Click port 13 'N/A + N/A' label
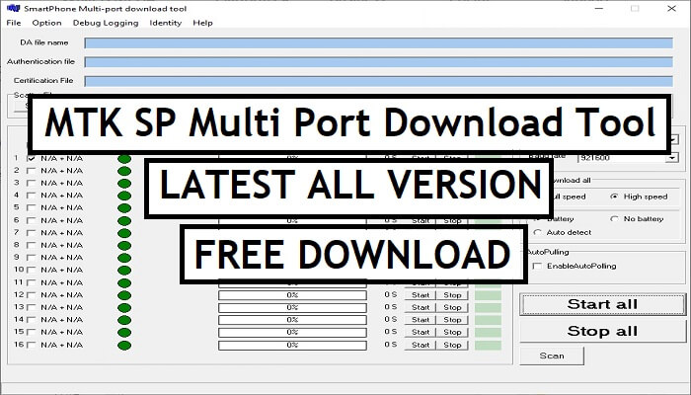This screenshot has width=691, height=395. tap(61, 307)
